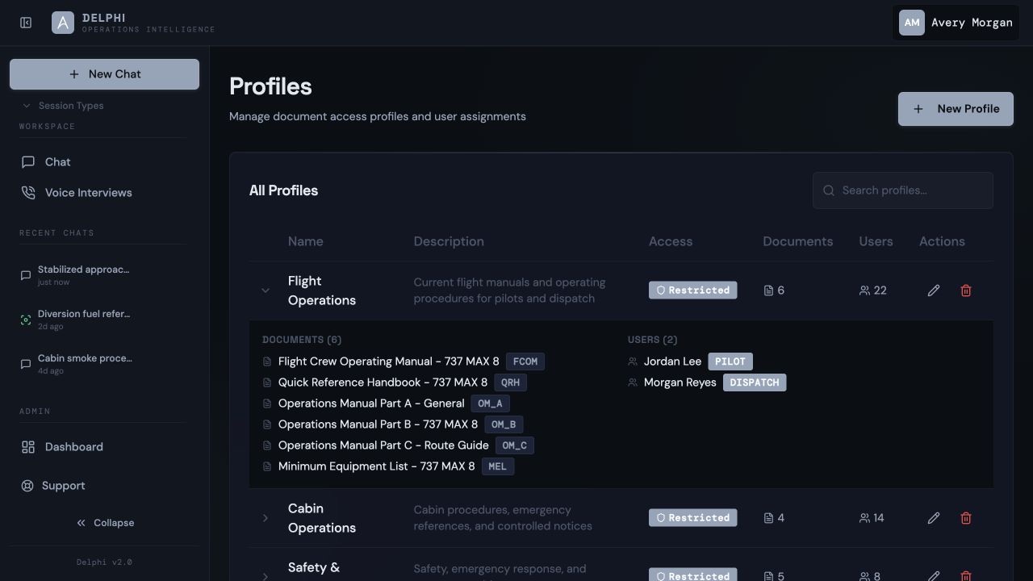
Task: Expand the Cabin Operations row
Action: [x=266, y=518]
